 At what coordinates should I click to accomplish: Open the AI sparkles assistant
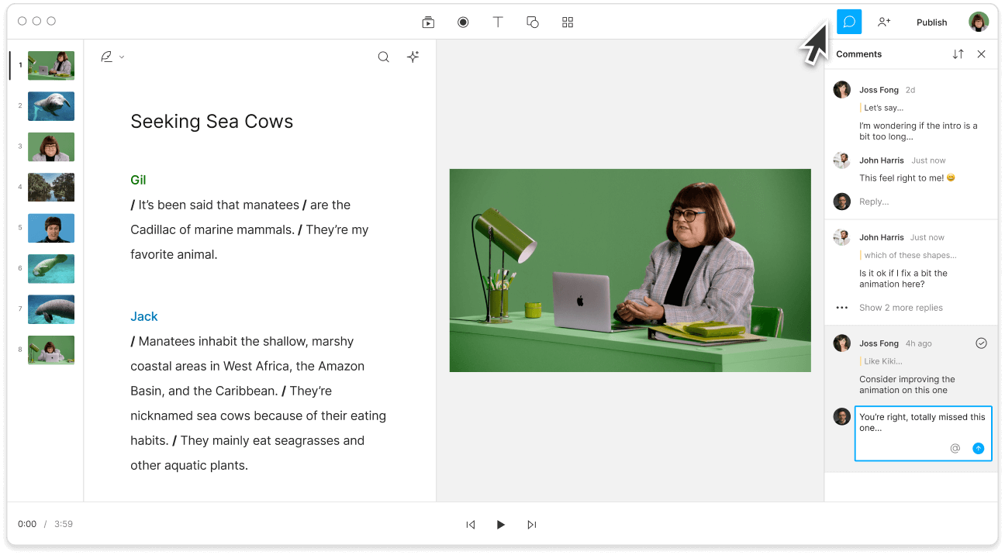tap(413, 57)
